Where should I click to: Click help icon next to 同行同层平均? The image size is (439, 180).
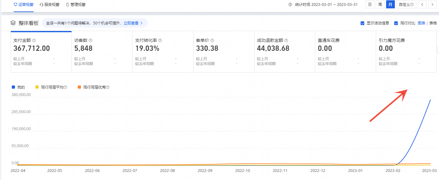pyautogui.click(x=65, y=87)
